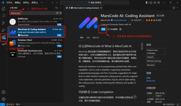Select the HuoHuaAI list item
The height and width of the screenshot is (106, 181).
tap(35, 54)
